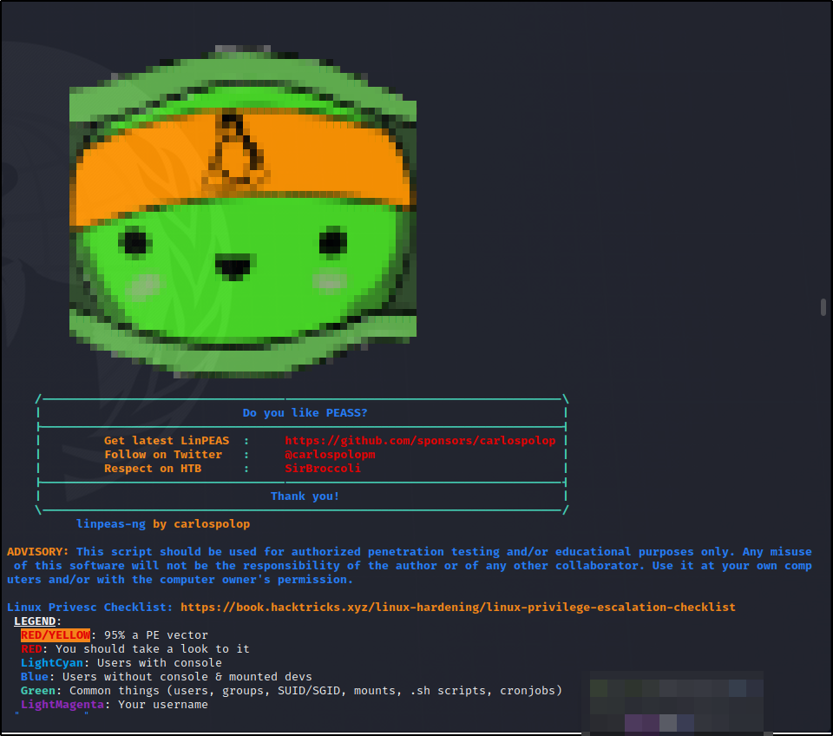Click the "Blue" legend label
The image size is (833, 736).
point(35,676)
